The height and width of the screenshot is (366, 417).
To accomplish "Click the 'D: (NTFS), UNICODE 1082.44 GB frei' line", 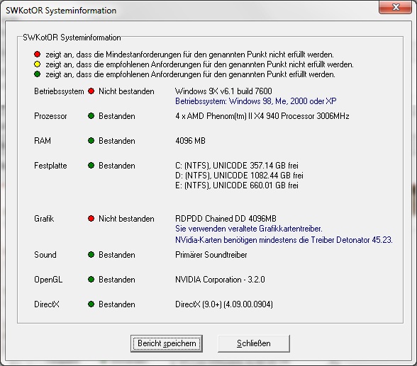I will pos(240,176).
